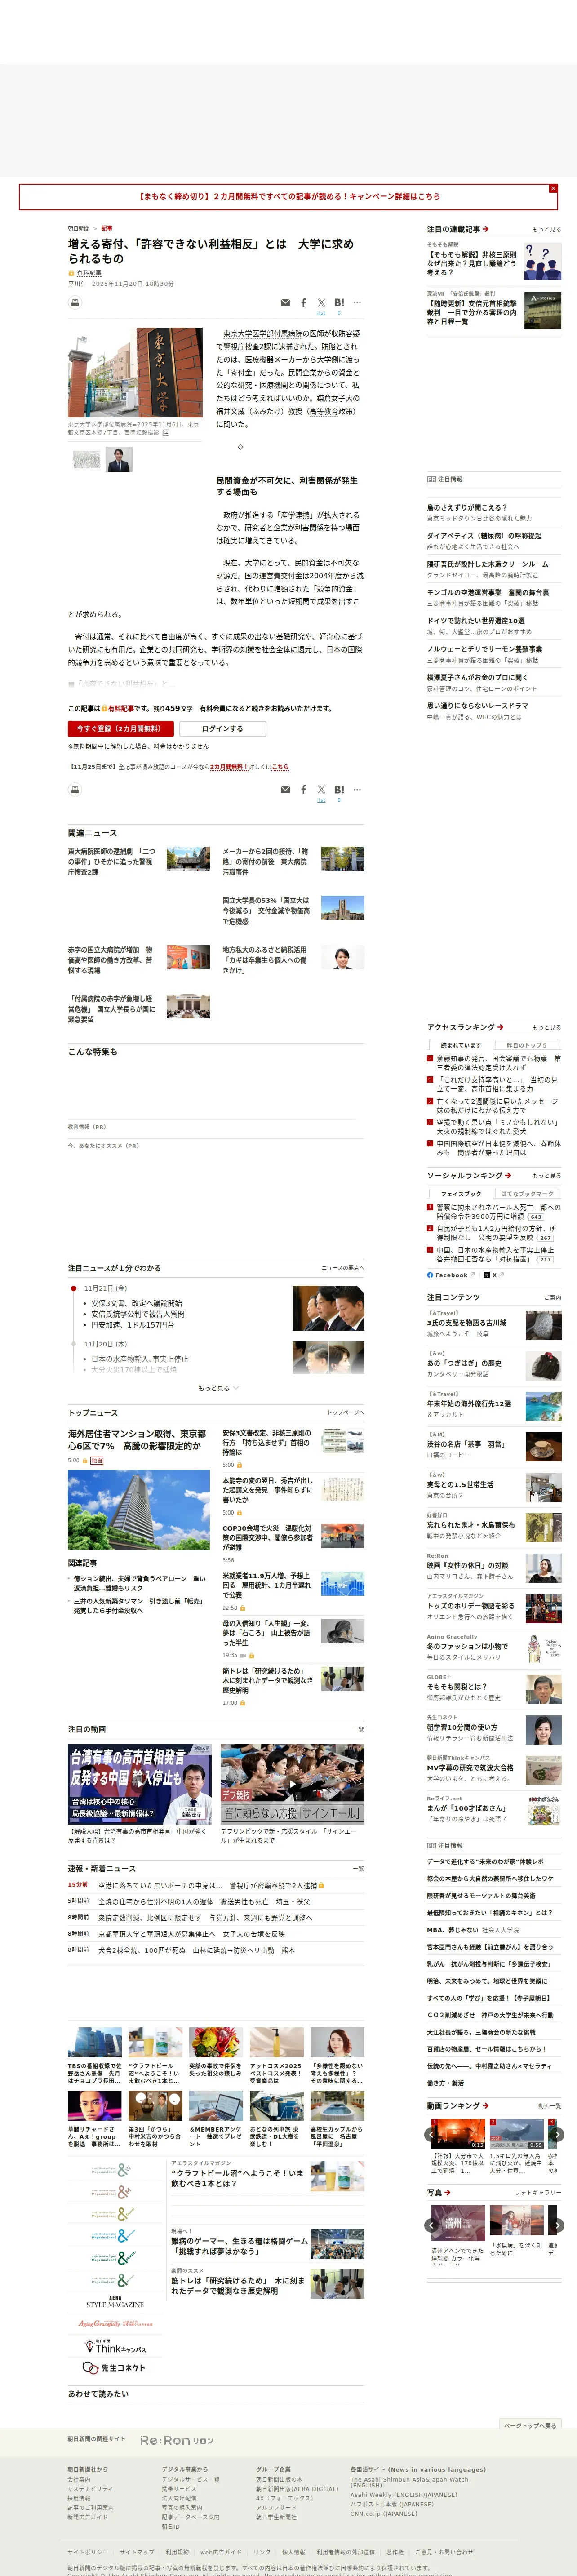Open the トップページへ link

click(345, 1412)
